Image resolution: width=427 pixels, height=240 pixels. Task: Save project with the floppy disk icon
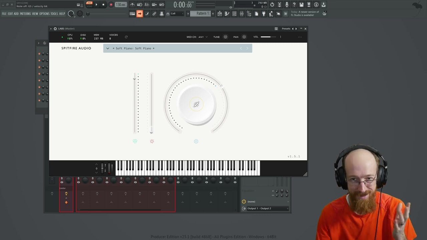click(x=302, y=5)
